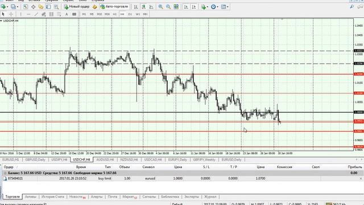Open the chart Templates icon
This screenshot has width=364, height=205.
coord(224,7)
